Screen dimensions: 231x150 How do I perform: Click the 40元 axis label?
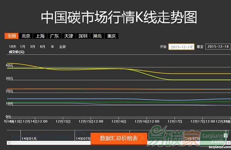(x=9, y=65)
